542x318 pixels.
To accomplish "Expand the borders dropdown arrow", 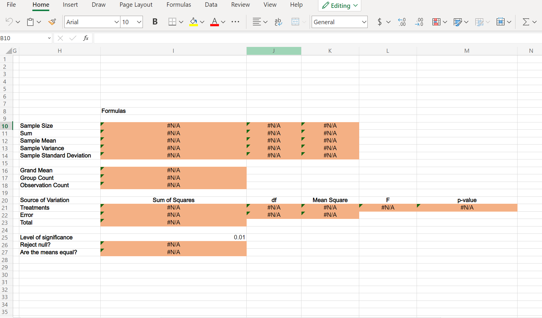I will click(x=181, y=22).
